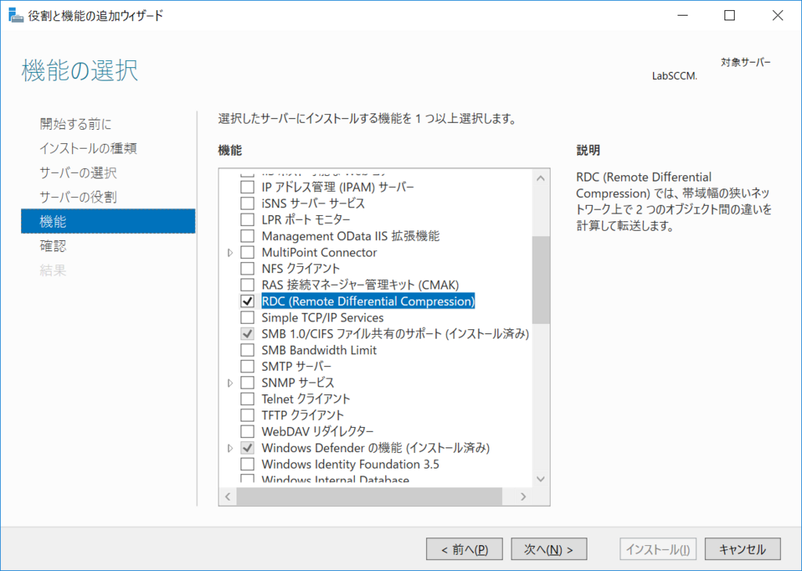Click the wizard server icon in title bar

pos(16,16)
